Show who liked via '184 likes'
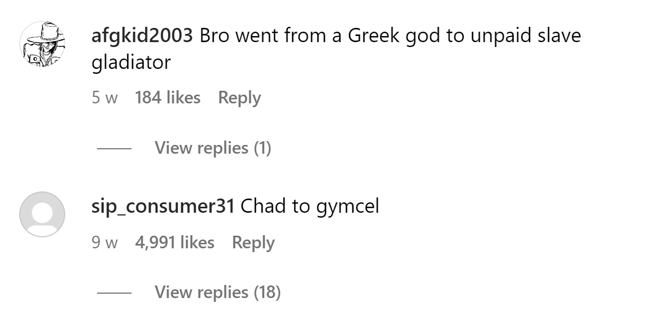Viewport: 661px width, 315px height. click(x=167, y=98)
